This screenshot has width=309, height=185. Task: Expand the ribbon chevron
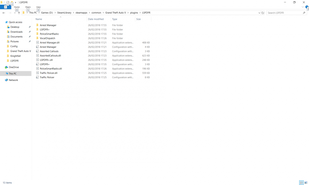click(x=303, y=7)
